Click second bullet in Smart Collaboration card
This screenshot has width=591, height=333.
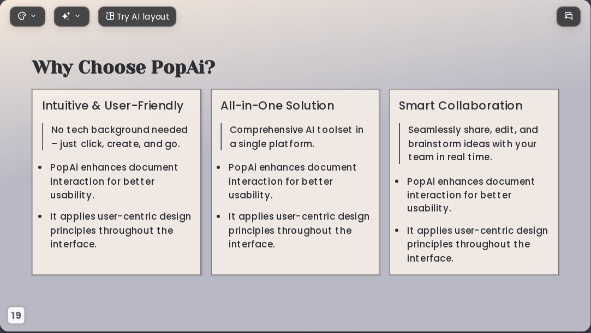tap(477, 244)
